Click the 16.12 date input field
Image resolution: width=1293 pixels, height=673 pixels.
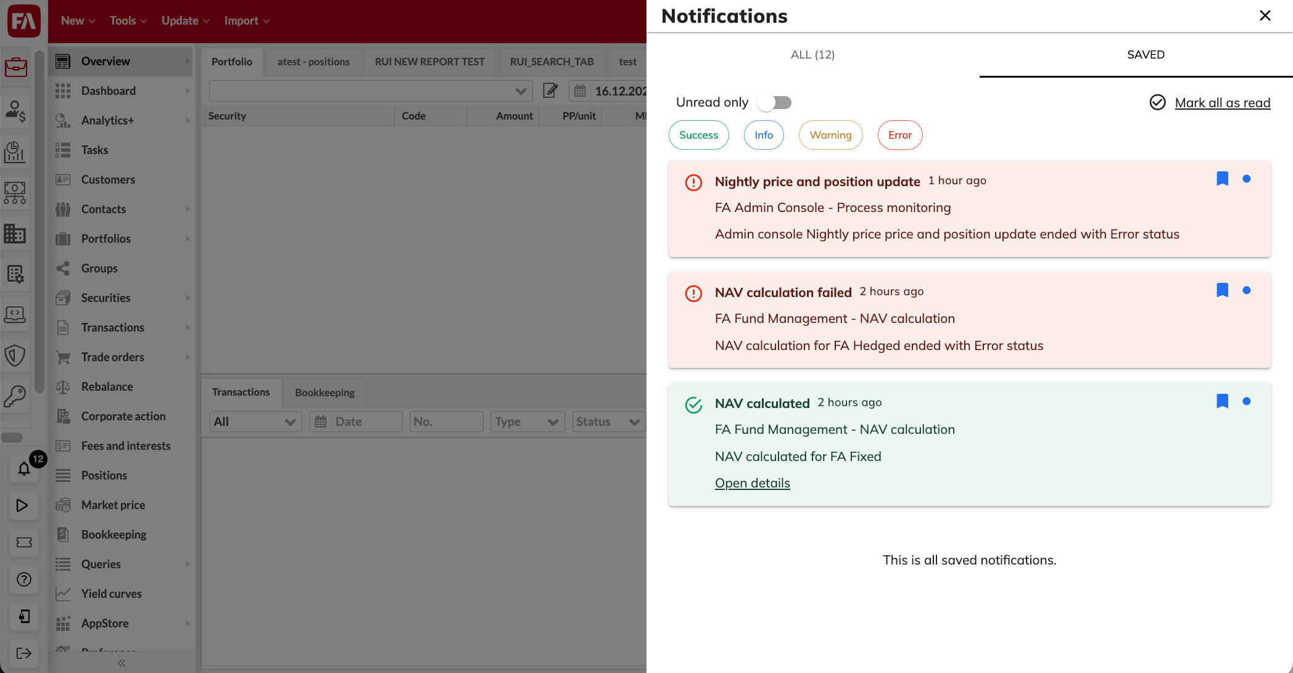(x=619, y=91)
